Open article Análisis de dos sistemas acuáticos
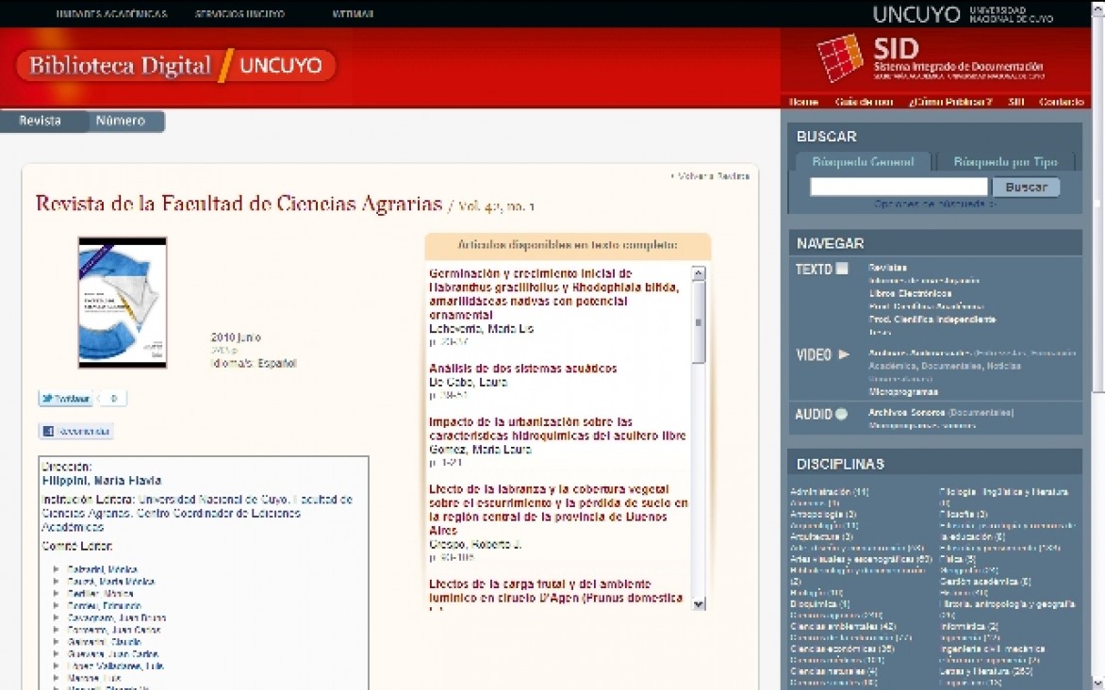The image size is (1105, 690). pyautogui.click(x=523, y=369)
